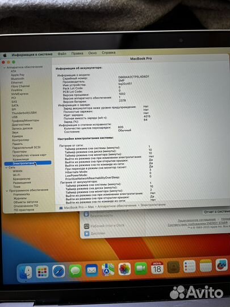Select Диагностика in the sidebar
Image resolution: width=230 pixels, height=307 pixels.
coord(21,125)
